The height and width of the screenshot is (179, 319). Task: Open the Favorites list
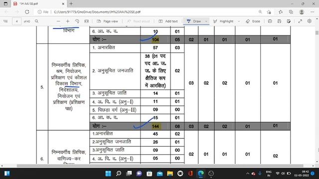[x=281, y=12]
